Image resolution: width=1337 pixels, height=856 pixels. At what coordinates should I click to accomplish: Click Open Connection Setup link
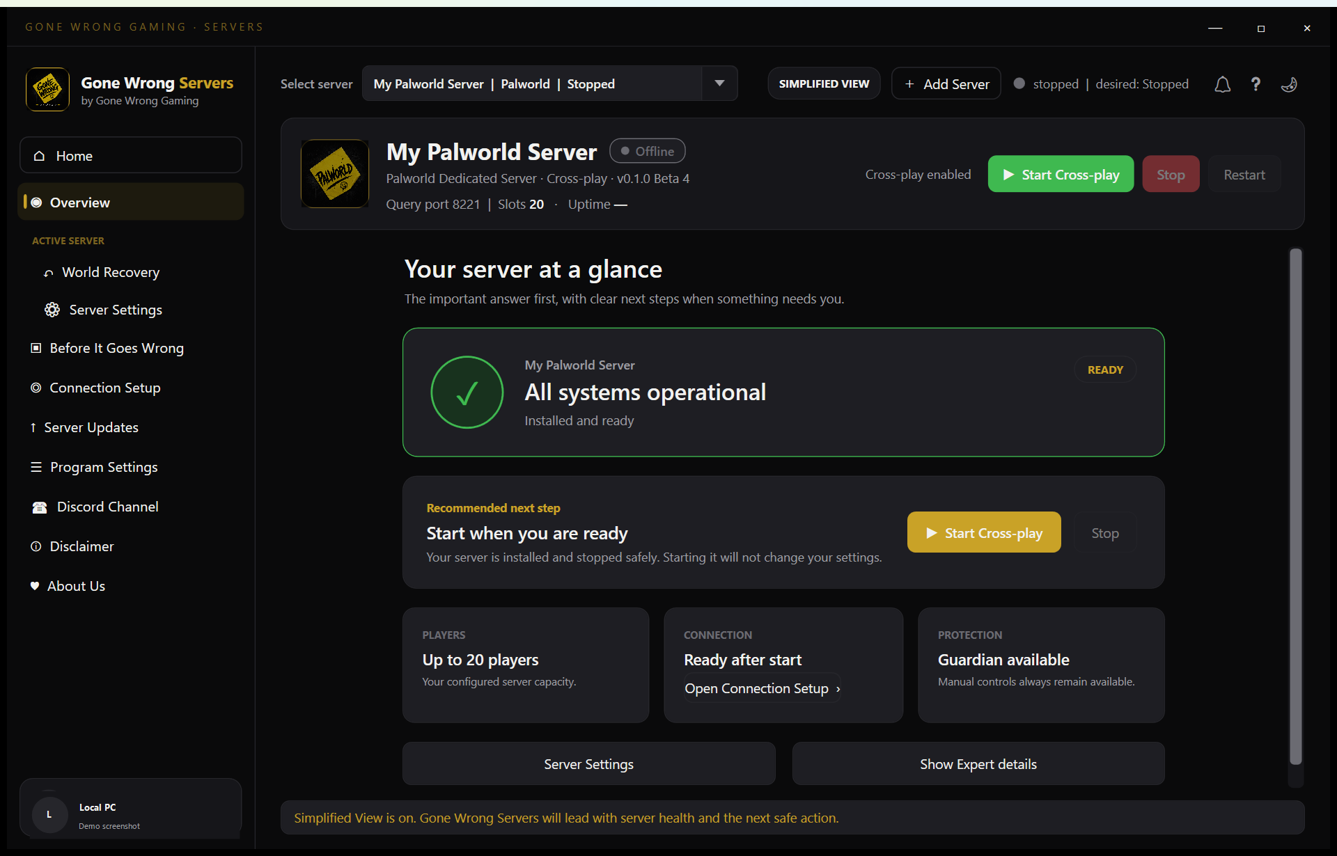tap(763, 688)
